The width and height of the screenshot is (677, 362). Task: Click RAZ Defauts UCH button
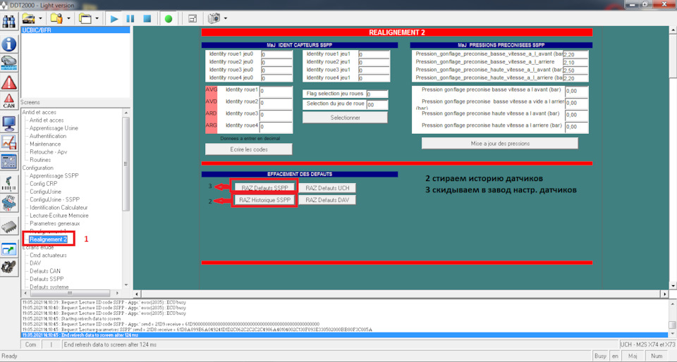point(327,188)
